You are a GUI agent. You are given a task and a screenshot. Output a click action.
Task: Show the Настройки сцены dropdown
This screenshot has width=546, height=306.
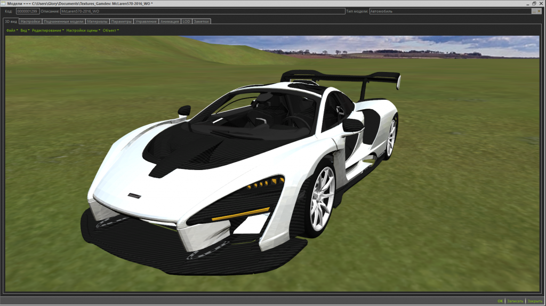pyautogui.click(x=83, y=30)
